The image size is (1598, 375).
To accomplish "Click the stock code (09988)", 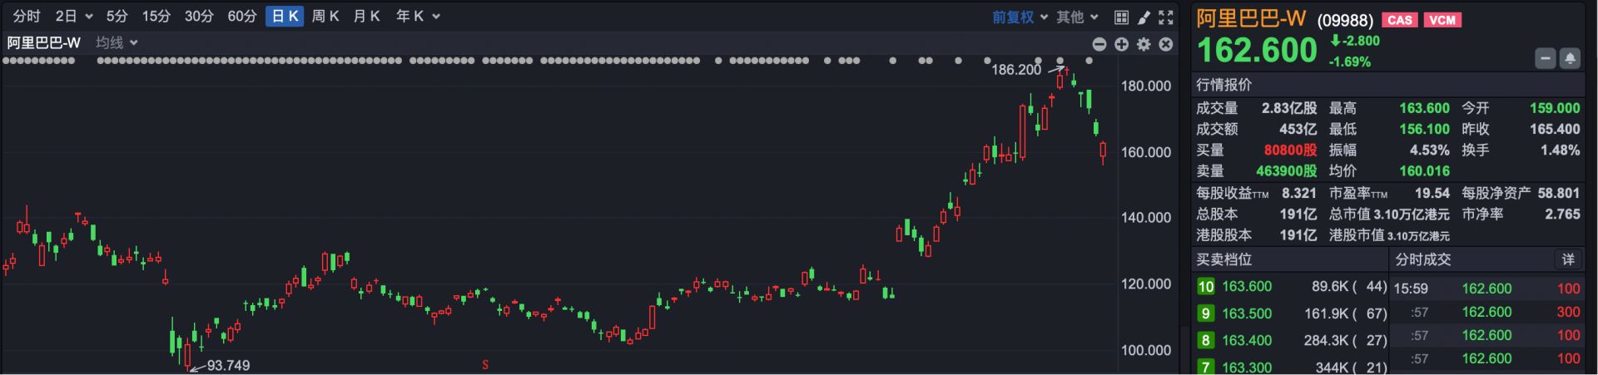I will tap(1345, 21).
